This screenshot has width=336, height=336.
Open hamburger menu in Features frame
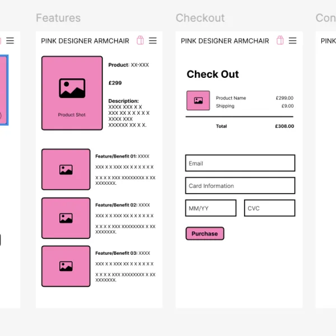coord(153,40)
